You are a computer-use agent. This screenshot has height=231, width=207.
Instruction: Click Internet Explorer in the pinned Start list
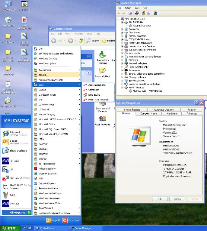coord(15,134)
